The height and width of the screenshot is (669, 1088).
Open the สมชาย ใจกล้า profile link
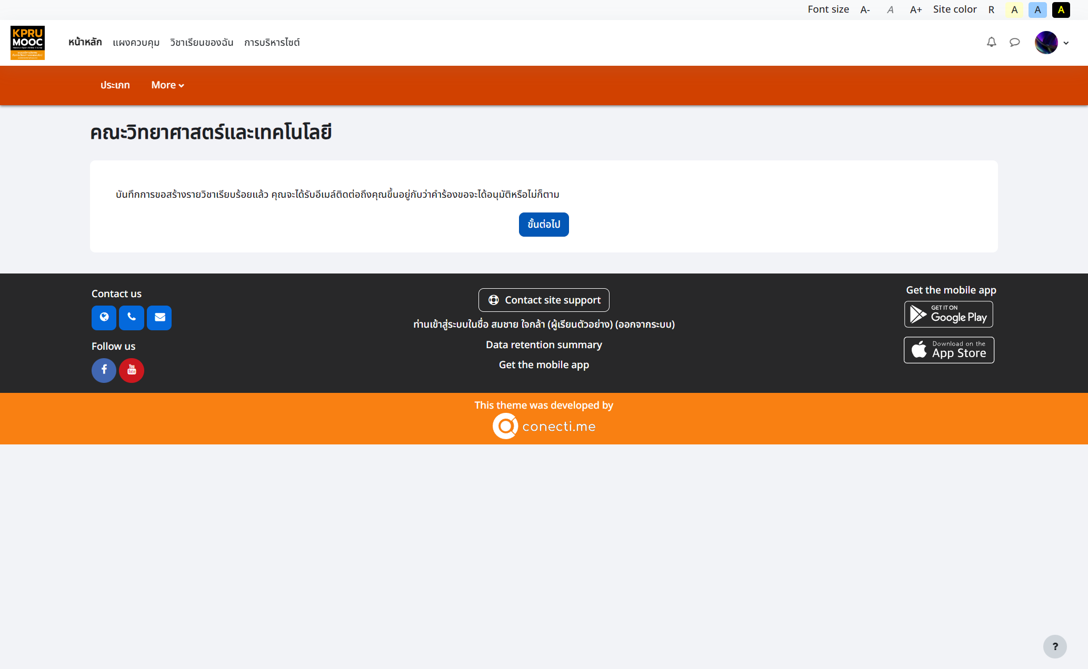click(x=552, y=325)
